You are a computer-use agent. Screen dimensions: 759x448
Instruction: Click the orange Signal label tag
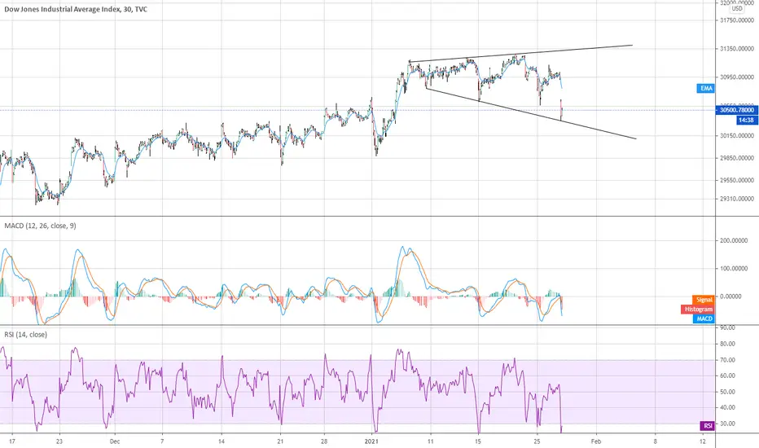click(x=704, y=300)
